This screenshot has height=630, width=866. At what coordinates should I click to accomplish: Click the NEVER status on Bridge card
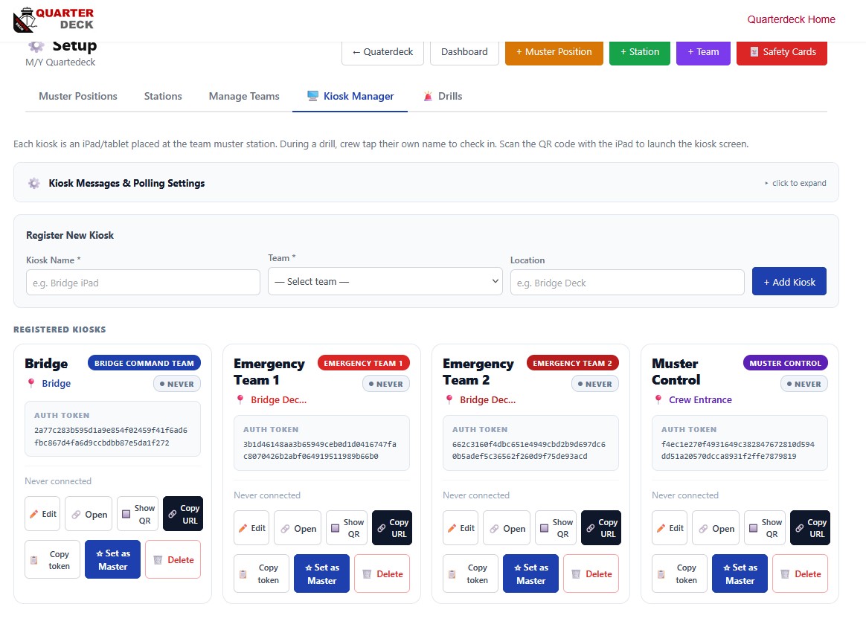point(177,384)
